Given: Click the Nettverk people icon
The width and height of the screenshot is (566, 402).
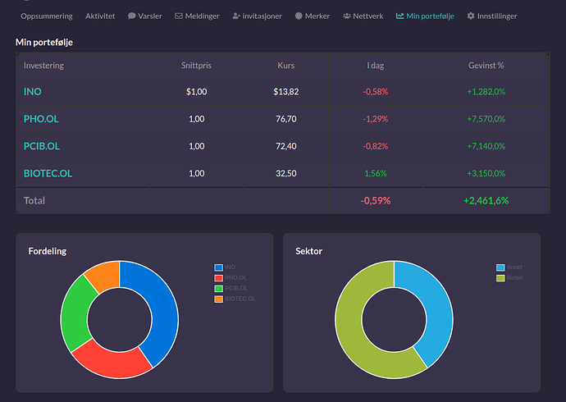Looking at the screenshot, I should point(347,16).
